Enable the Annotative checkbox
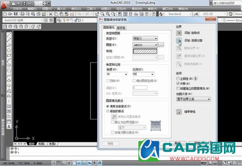The image size is (242, 166). [x=178, y=79]
